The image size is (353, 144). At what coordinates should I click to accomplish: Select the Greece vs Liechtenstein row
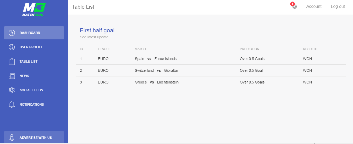(x=211, y=82)
